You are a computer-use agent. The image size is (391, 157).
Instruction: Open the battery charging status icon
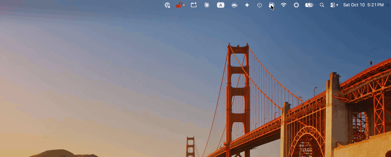310,5
